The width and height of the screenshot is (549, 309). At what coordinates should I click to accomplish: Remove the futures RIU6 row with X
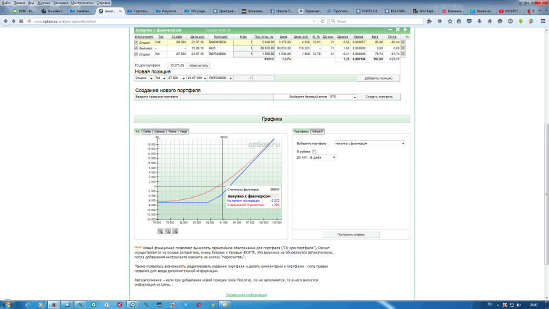pyautogui.click(x=403, y=48)
